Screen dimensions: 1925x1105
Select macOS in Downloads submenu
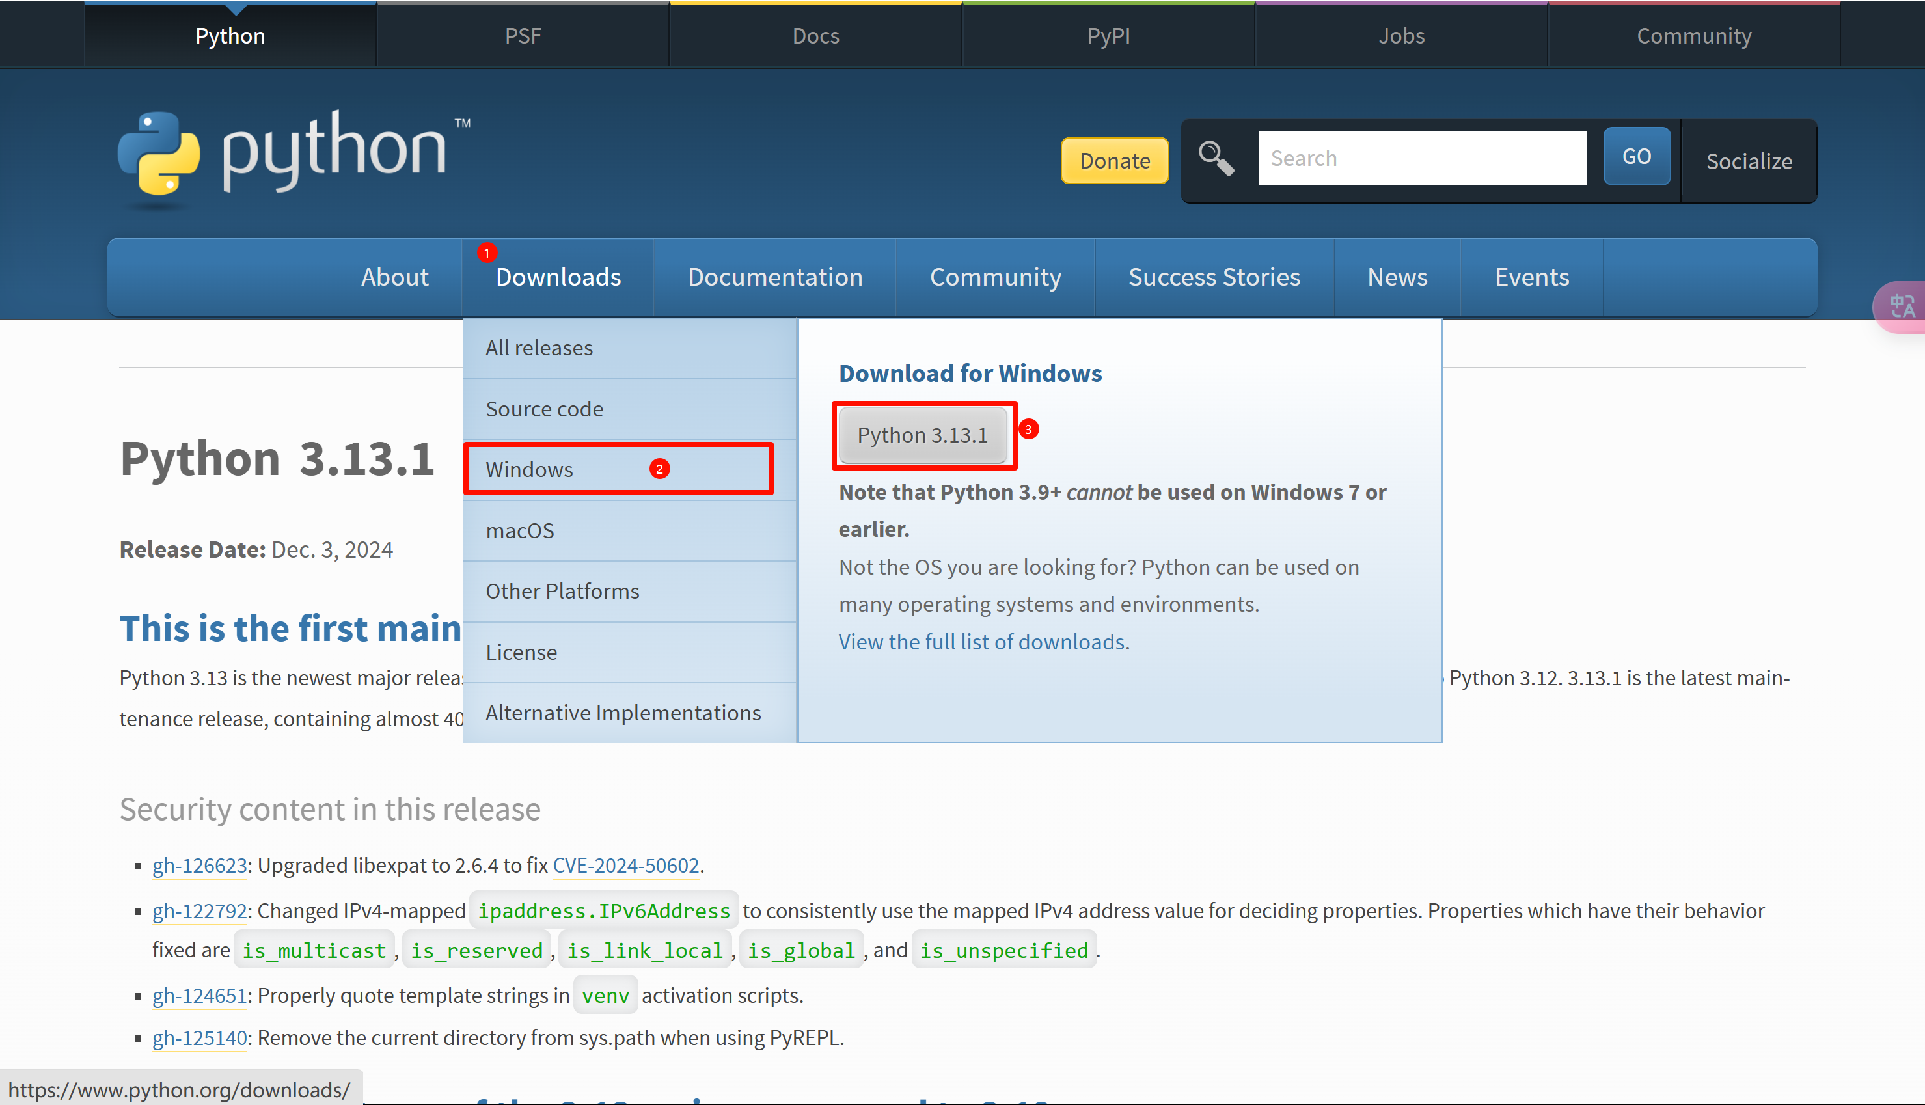coord(520,530)
